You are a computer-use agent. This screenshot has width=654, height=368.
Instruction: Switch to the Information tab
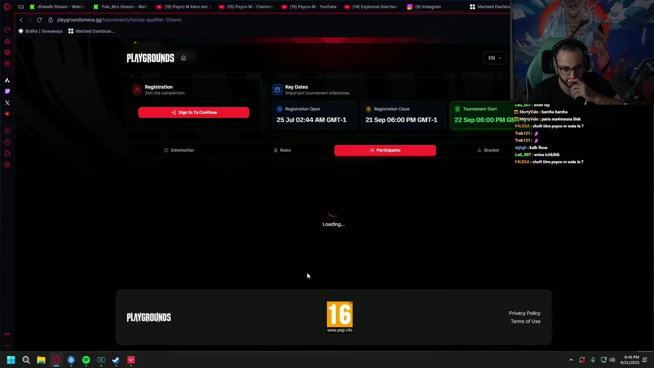179,150
